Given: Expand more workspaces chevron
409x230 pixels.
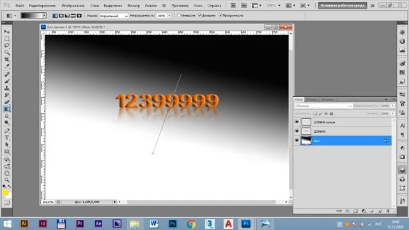Looking at the screenshot, I should point(373,6).
